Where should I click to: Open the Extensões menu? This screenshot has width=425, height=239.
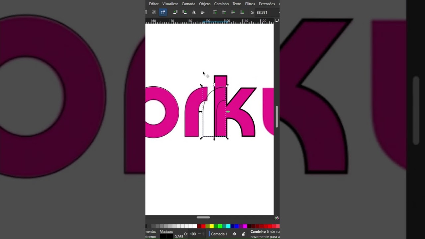267,4
